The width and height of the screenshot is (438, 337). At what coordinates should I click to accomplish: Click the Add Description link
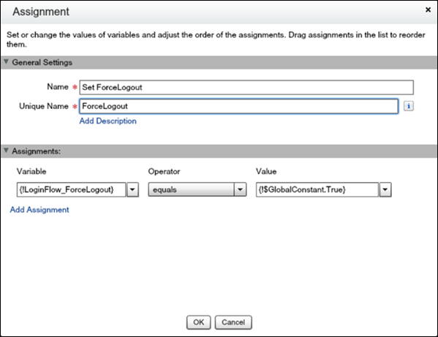pyautogui.click(x=107, y=121)
